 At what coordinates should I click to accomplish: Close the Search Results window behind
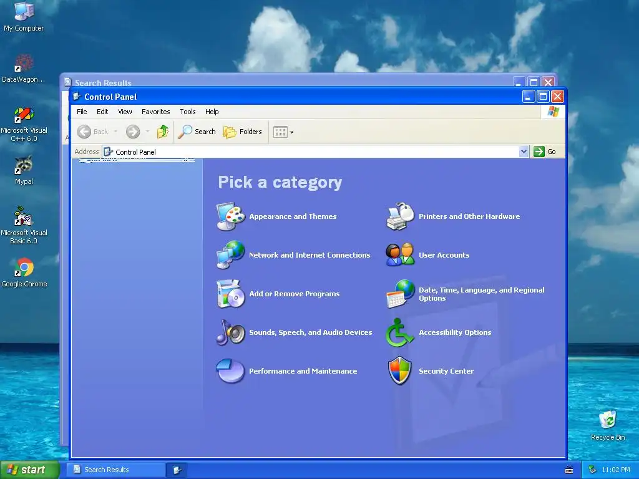(549, 82)
